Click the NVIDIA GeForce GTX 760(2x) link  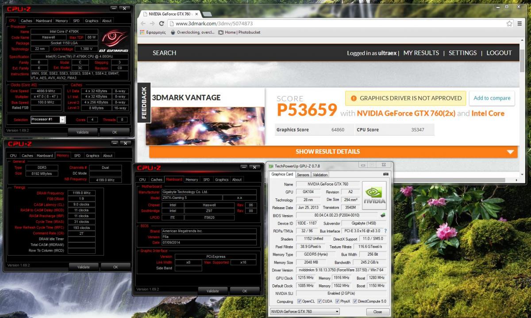coord(406,113)
